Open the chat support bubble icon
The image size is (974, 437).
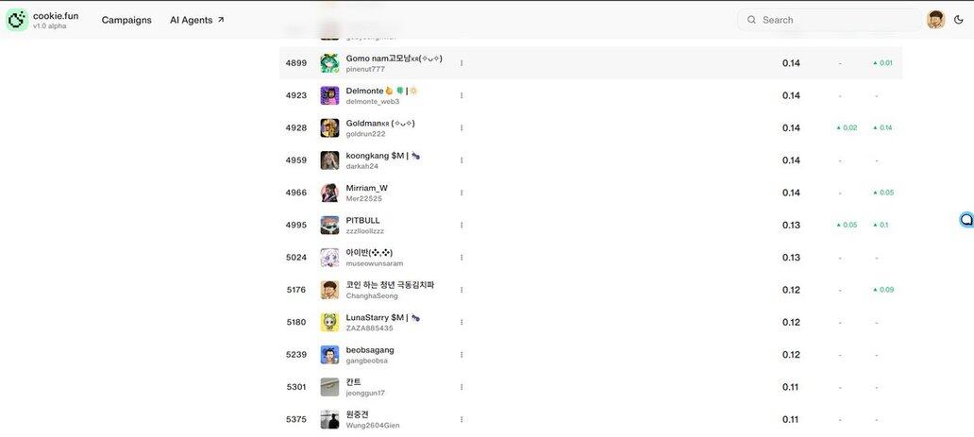pyautogui.click(x=966, y=220)
